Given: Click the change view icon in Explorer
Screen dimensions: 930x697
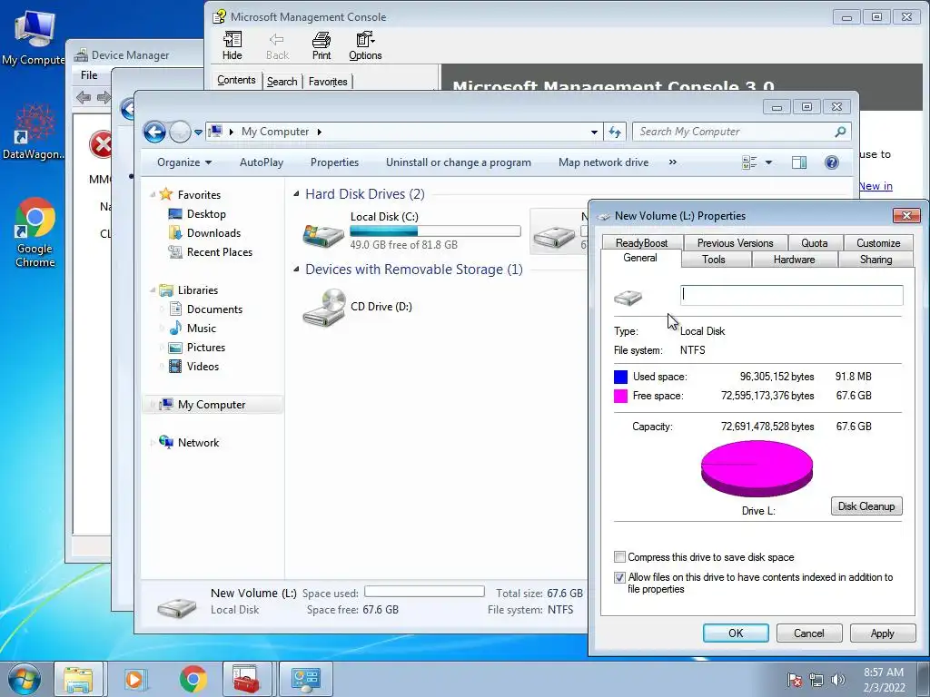Looking at the screenshot, I should pyautogui.click(x=749, y=162).
